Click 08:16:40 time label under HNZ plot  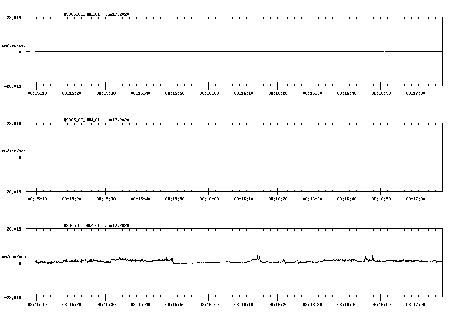(347, 305)
